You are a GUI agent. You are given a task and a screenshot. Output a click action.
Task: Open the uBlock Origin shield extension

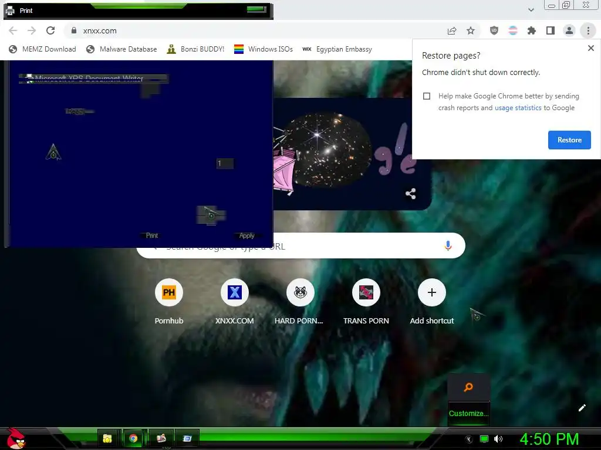(x=494, y=30)
